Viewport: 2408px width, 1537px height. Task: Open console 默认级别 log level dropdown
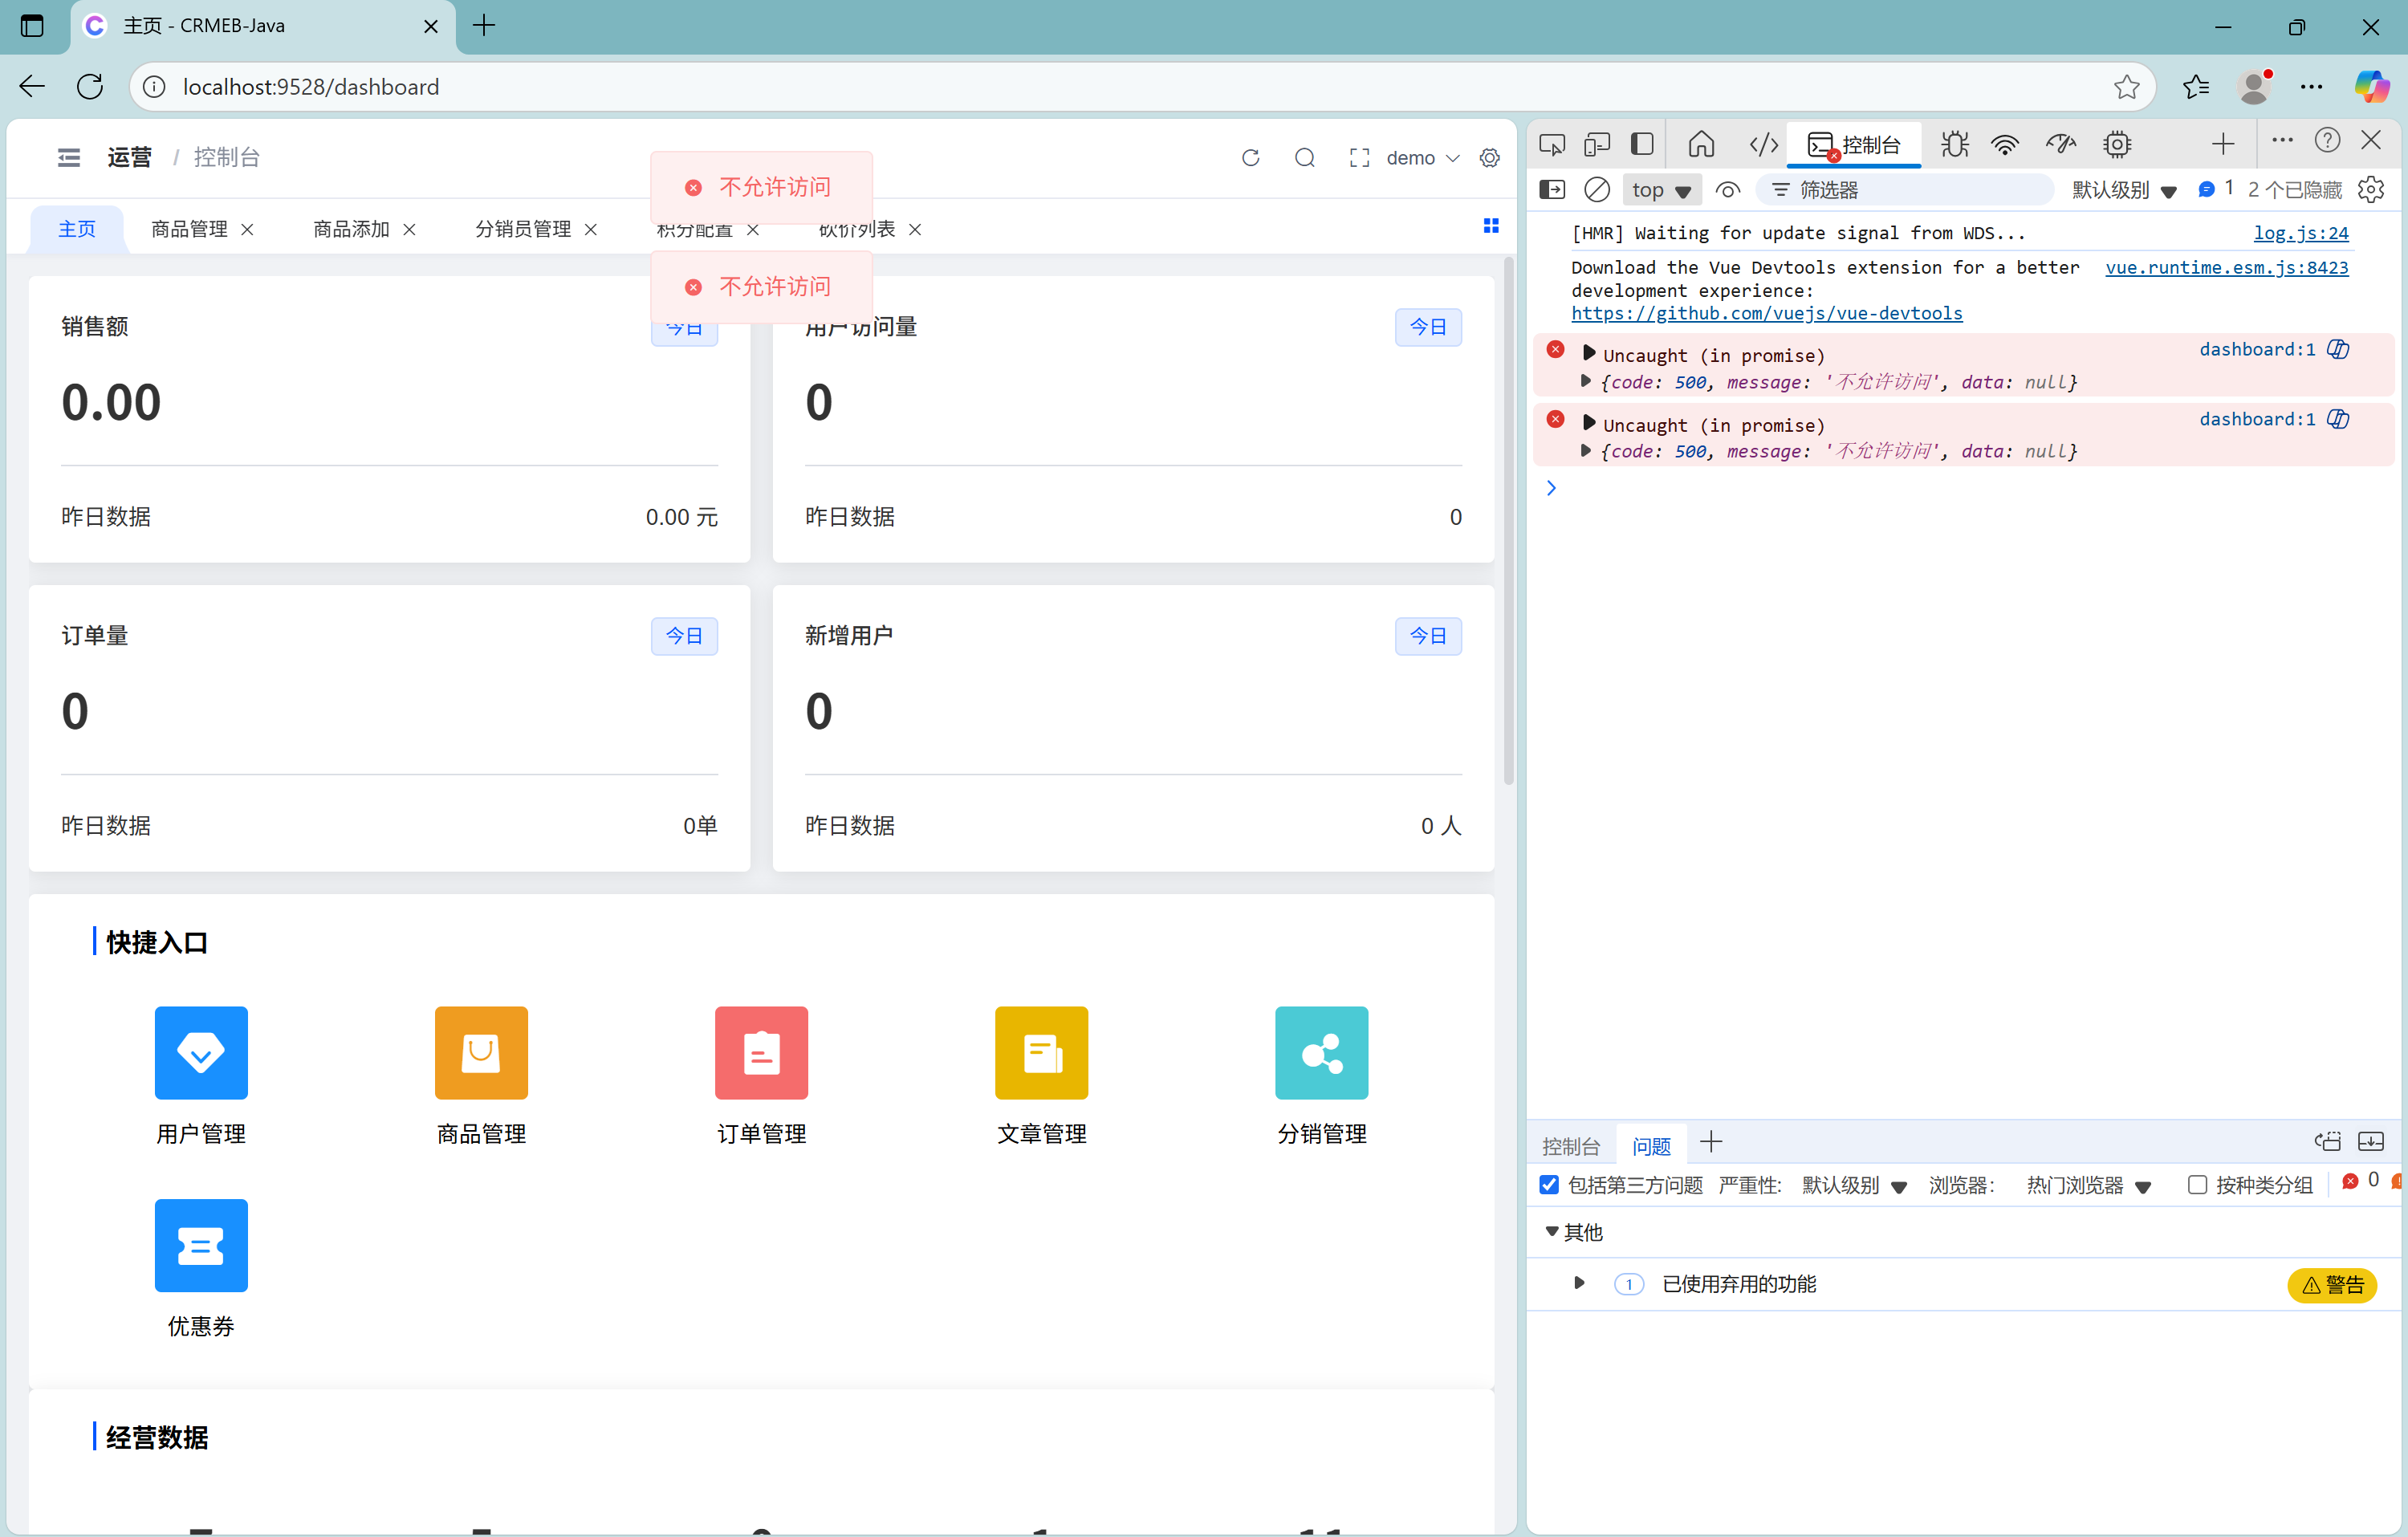[x=2124, y=189]
